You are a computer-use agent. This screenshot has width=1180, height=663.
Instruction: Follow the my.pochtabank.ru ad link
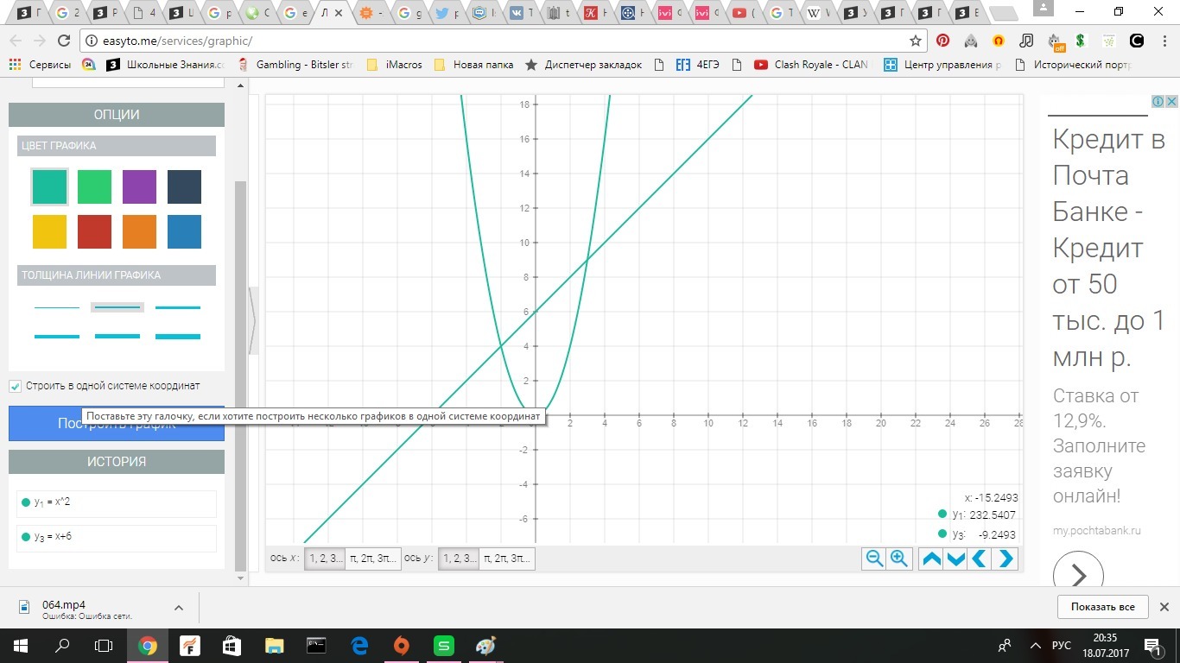1096,530
